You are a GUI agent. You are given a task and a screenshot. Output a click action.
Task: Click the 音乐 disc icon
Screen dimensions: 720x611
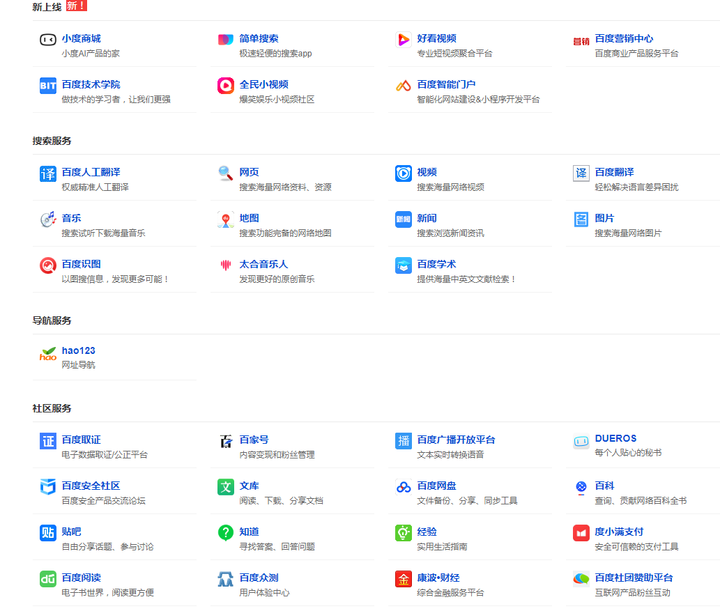(48, 219)
